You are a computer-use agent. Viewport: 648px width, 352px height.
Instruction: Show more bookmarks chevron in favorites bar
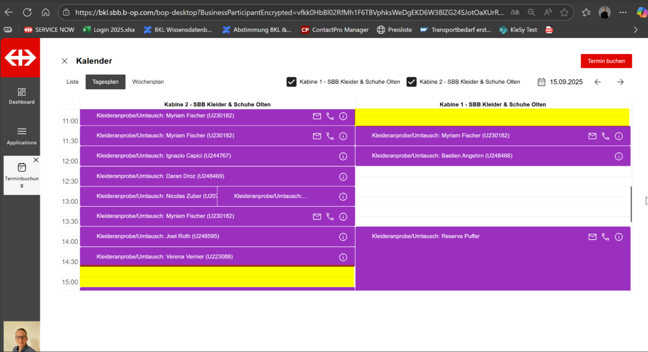pyautogui.click(x=636, y=30)
